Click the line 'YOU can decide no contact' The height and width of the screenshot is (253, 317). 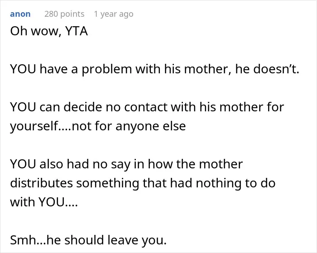coord(147,107)
